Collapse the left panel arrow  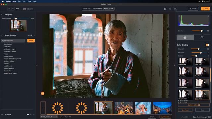37,65
